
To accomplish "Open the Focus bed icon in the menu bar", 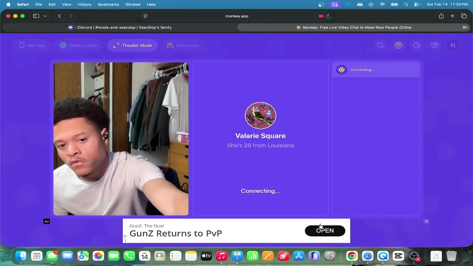I will click(x=360, y=4).
